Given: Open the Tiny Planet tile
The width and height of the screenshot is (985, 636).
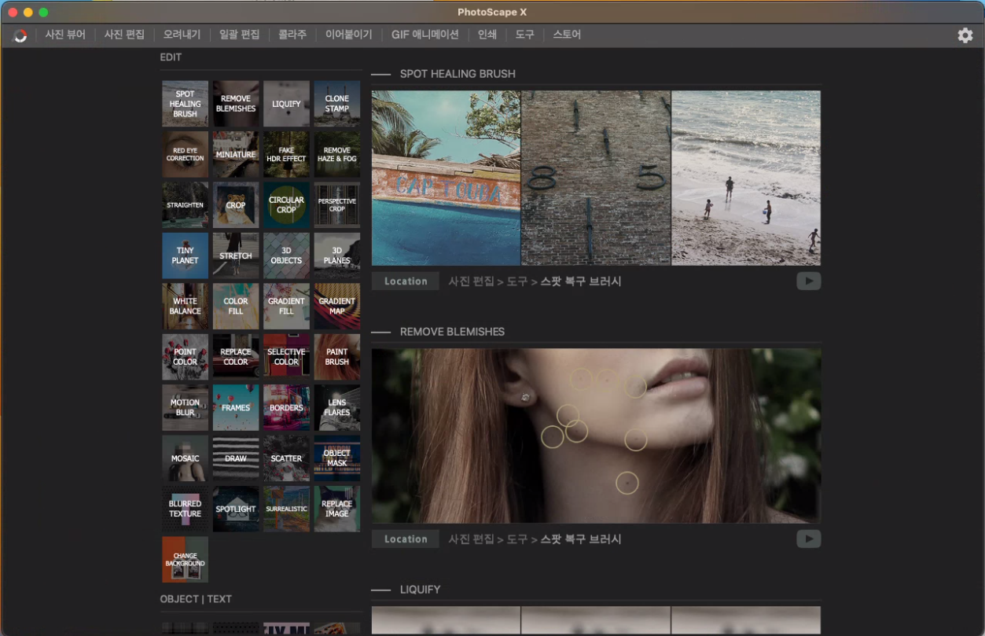Looking at the screenshot, I should pos(185,256).
